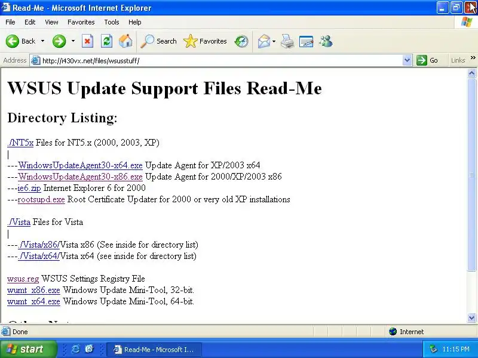This screenshot has height=358, width=478.
Task: Download the ie6.zip link
Action: click(29, 188)
